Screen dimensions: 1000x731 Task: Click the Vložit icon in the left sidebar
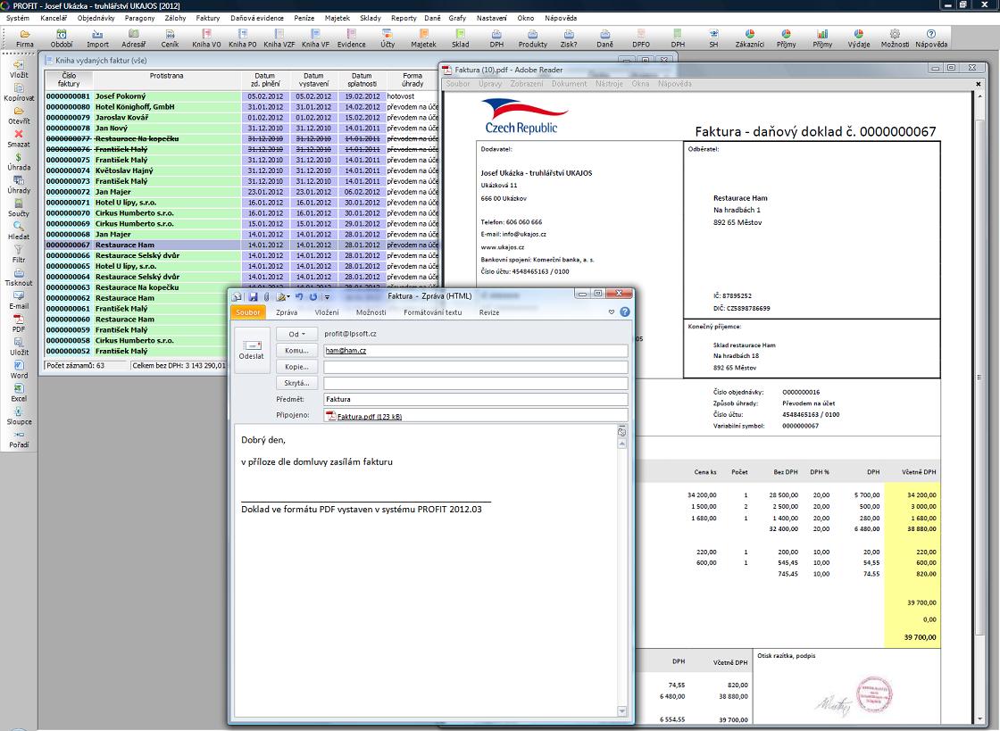click(19, 70)
